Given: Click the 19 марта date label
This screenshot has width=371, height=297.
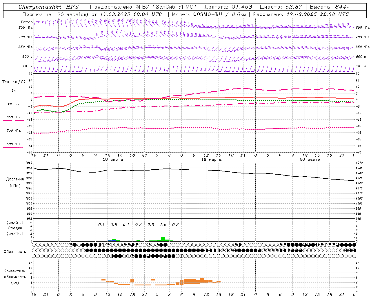Looking at the screenshot, I should (211, 160).
